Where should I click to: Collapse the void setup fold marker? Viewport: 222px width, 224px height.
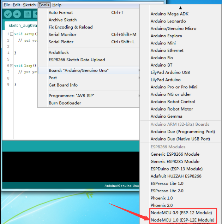12,34
